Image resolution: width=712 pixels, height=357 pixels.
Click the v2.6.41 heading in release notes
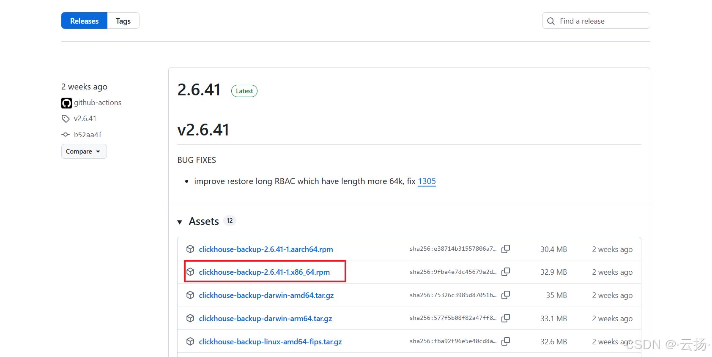pos(203,130)
